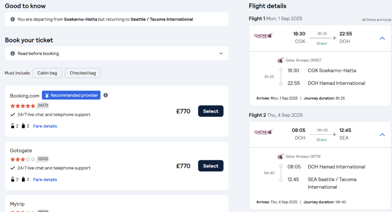Click the info icon beside Recommended provider

tap(106, 95)
